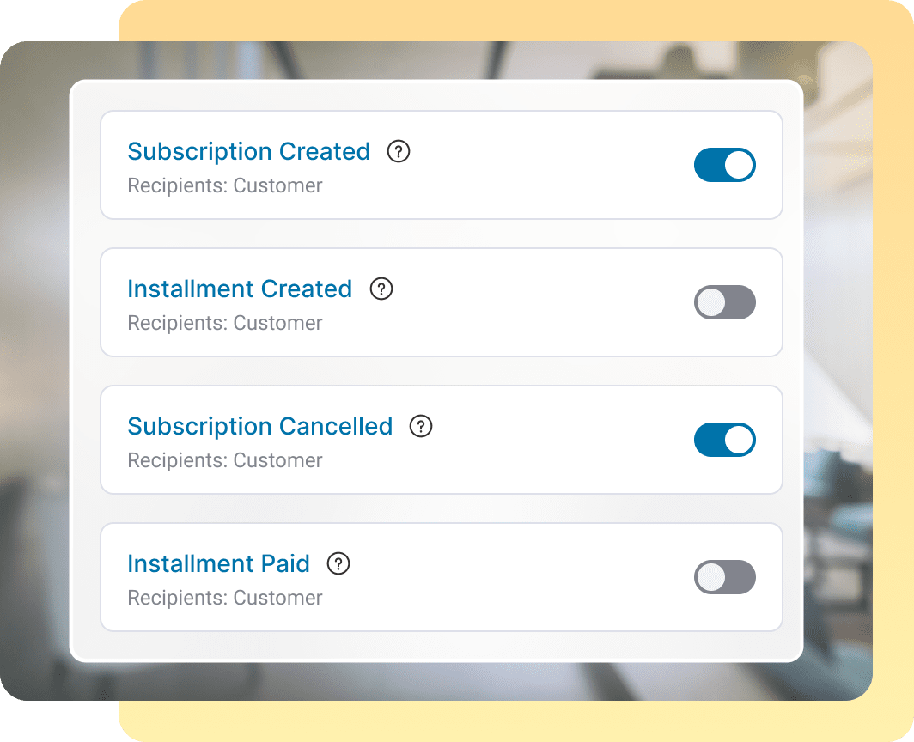
Task: Turn off Subscription Cancelled notifications
Action: click(x=724, y=439)
